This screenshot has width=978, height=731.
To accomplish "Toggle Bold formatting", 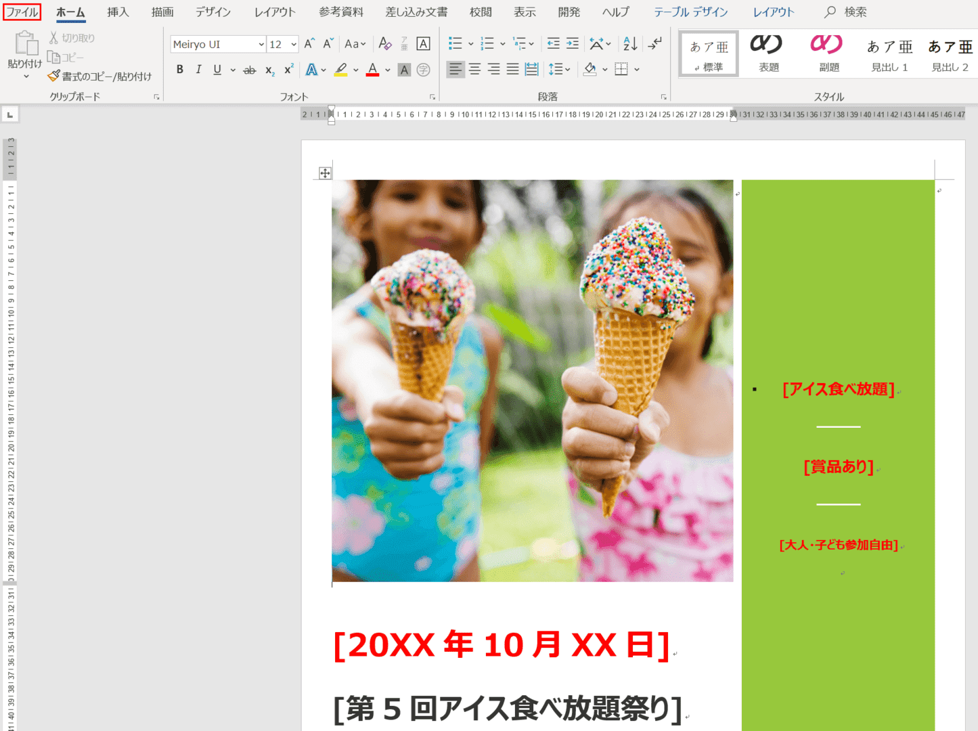I will point(180,69).
